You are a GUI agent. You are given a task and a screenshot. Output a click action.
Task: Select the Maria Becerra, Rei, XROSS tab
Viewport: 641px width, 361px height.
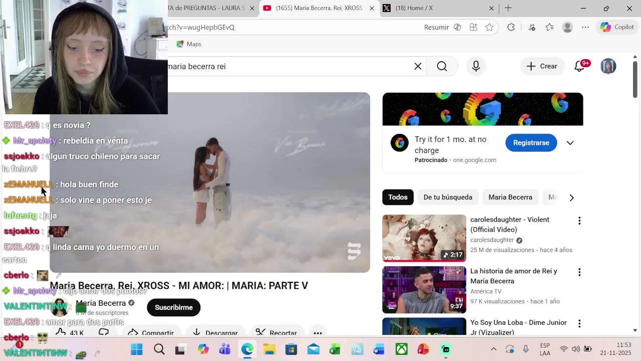319,8
